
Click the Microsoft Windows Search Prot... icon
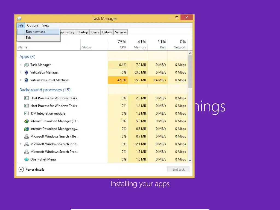click(27, 152)
